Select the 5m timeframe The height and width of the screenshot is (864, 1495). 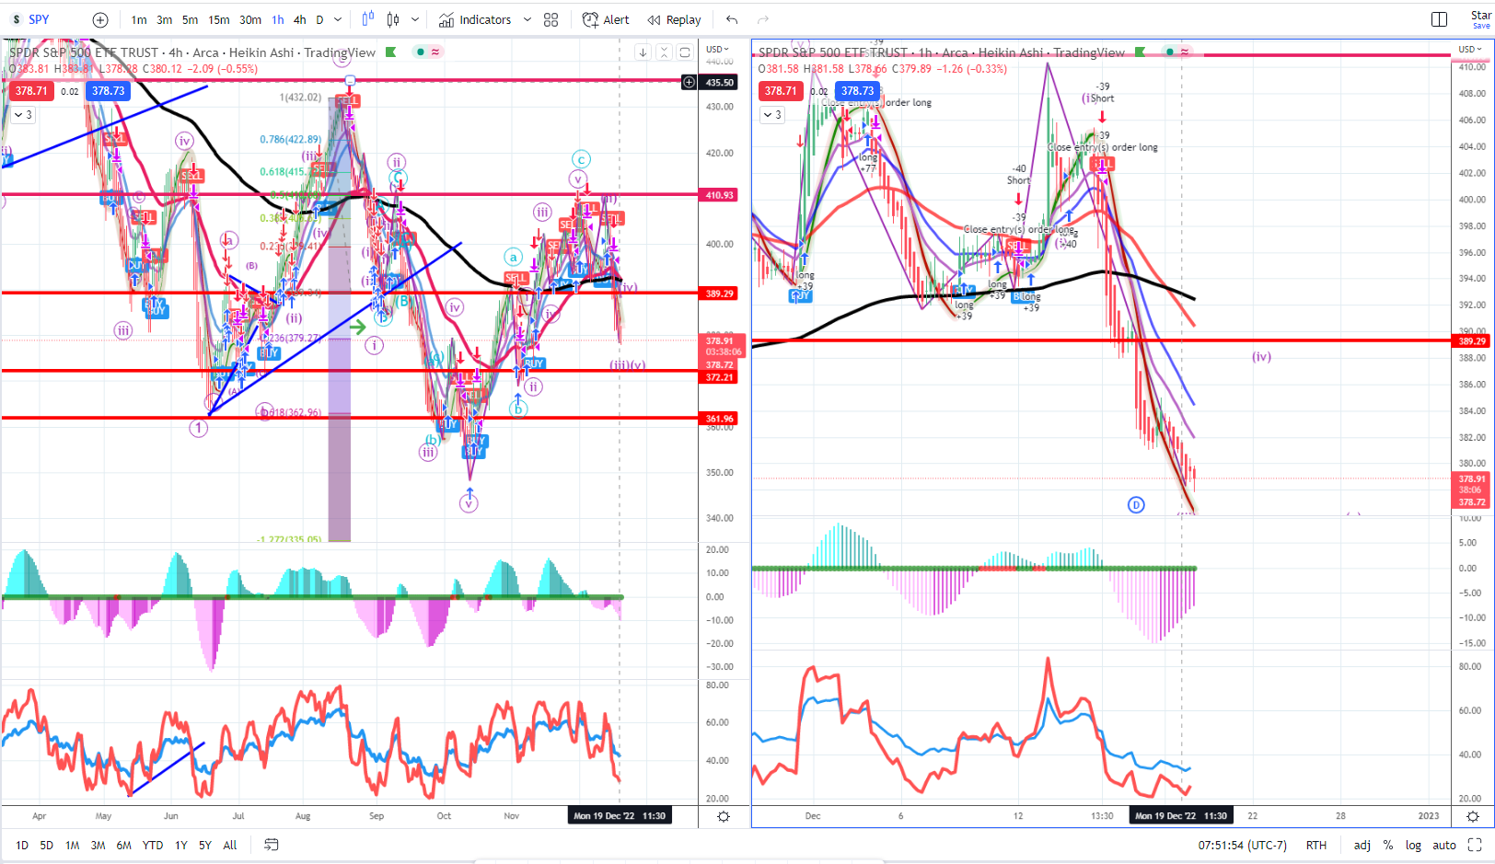click(x=190, y=19)
